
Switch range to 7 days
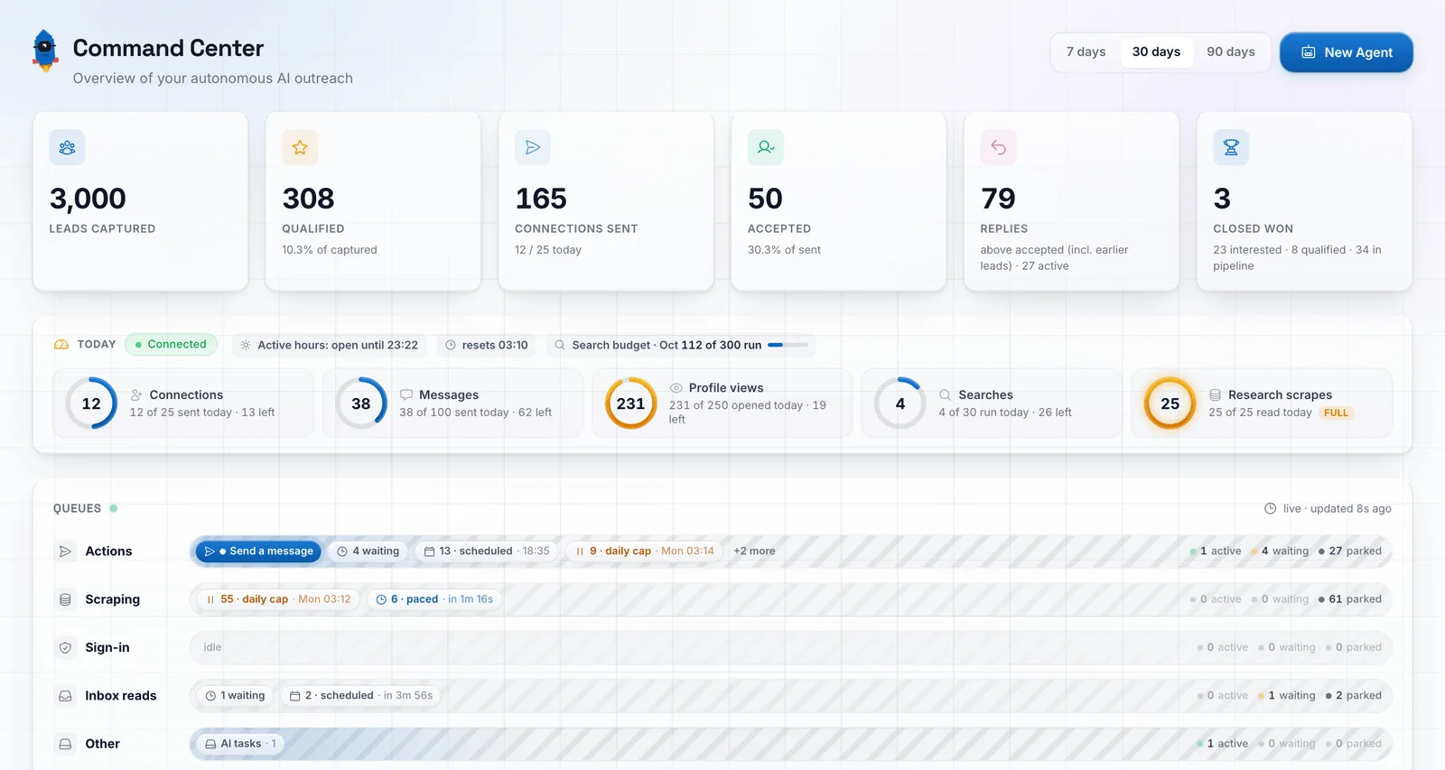coord(1086,52)
